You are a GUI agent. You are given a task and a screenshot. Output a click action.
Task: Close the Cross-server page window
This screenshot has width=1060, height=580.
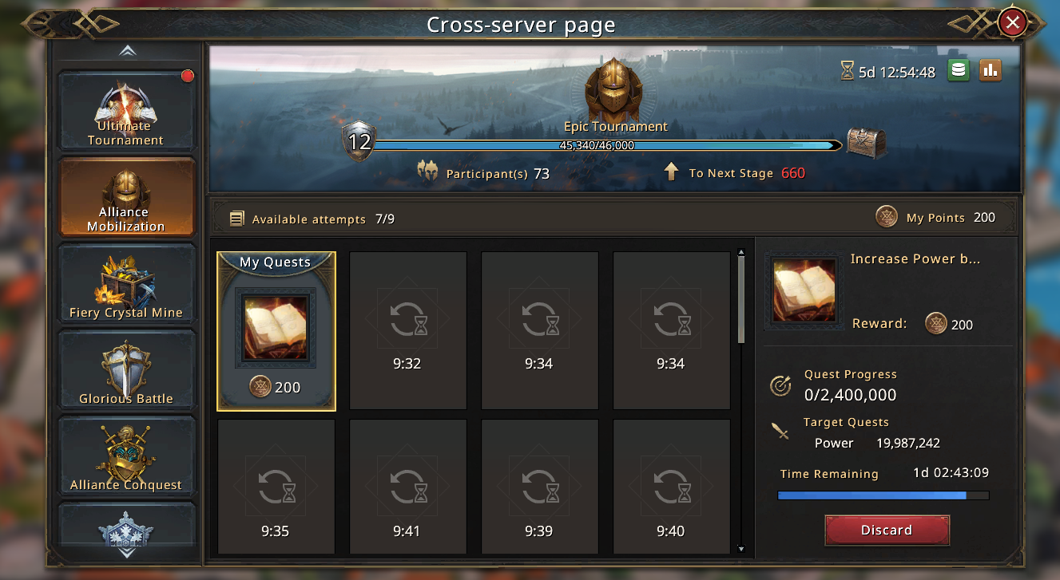click(x=1013, y=22)
